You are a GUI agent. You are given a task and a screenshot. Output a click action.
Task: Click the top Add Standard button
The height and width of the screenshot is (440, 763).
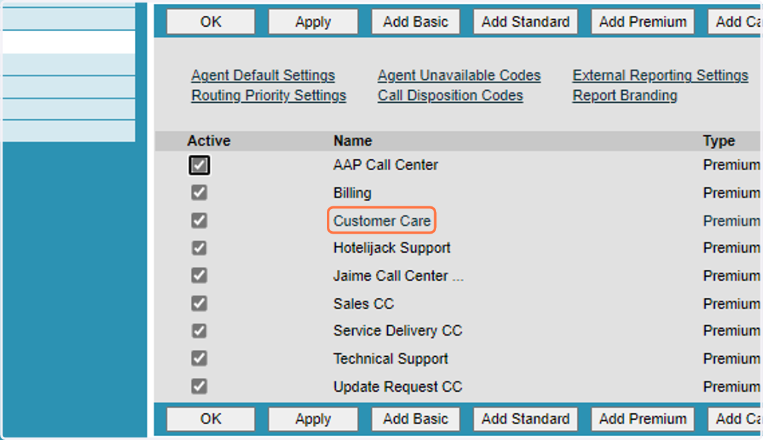click(x=526, y=22)
